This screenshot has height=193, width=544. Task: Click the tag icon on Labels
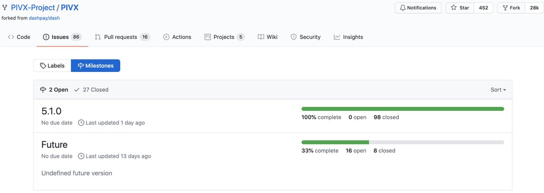43,66
